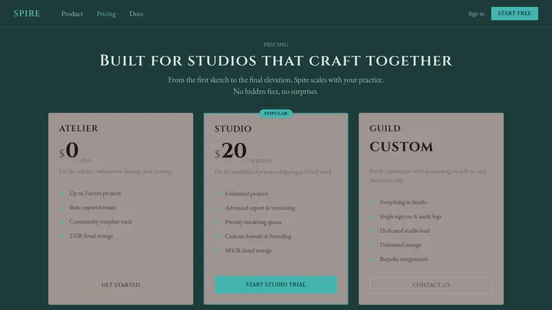Click the /seat/mo label

point(260,161)
